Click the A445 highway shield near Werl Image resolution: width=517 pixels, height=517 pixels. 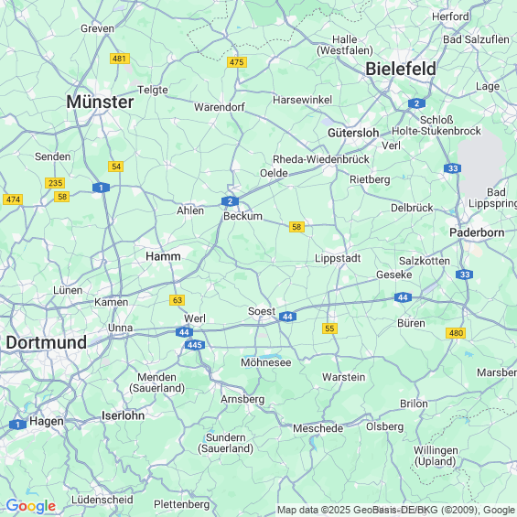pyautogui.click(x=195, y=345)
